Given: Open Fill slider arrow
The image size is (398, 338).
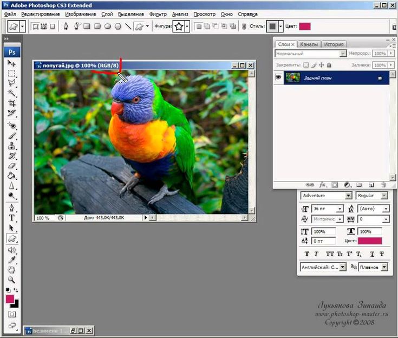Looking at the screenshot, I should tap(391, 65).
